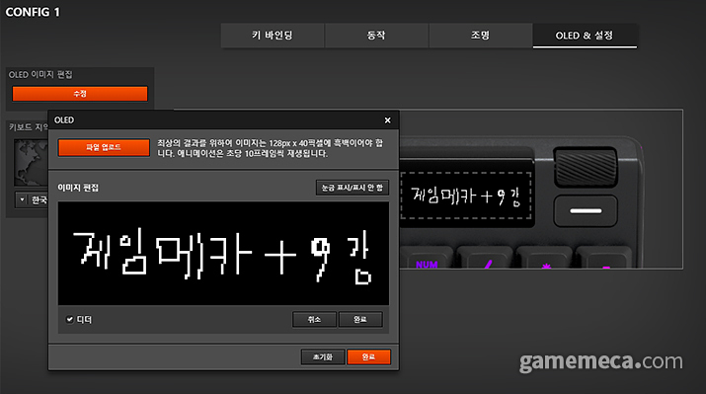Open the keyboard region dropdown arrow
This screenshot has width=706, height=394.
(x=22, y=199)
